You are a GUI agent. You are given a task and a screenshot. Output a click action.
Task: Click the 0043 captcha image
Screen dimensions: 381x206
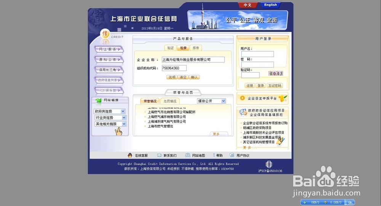pyautogui.click(x=276, y=73)
